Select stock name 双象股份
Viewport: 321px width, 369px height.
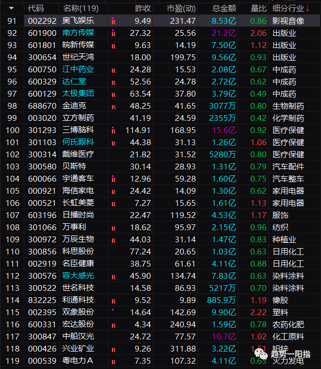point(78,312)
